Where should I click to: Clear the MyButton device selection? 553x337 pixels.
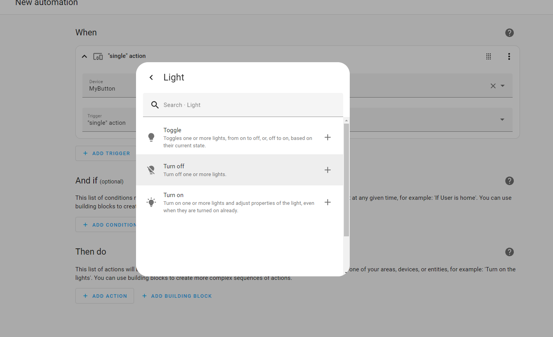point(493,86)
